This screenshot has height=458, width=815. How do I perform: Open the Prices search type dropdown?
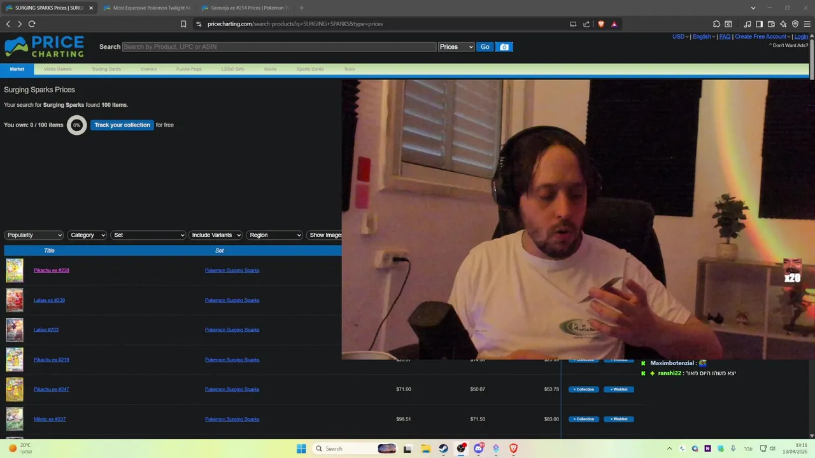(x=456, y=47)
